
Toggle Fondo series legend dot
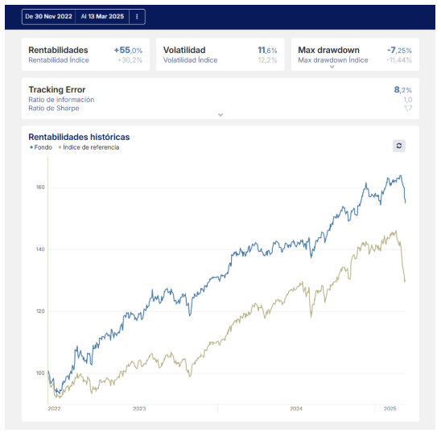[31, 147]
